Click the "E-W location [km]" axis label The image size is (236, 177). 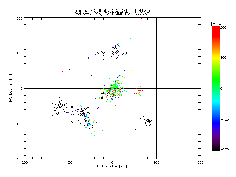pyautogui.click(x=112, y=166)
